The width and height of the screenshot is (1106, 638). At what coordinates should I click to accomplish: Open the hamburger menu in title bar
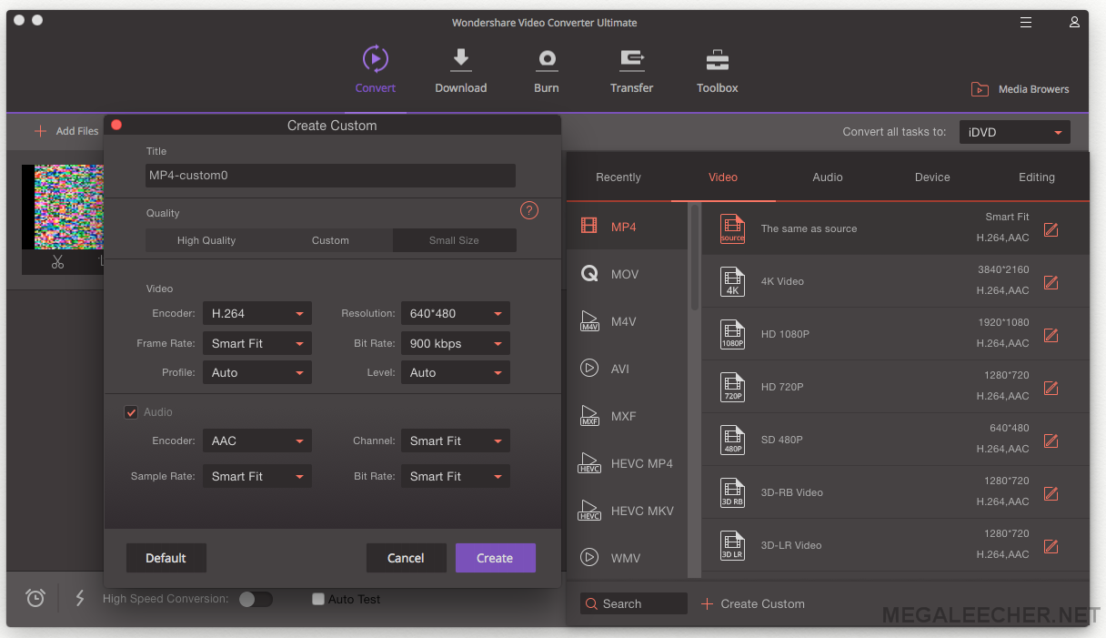click(x=1026, y=22)
